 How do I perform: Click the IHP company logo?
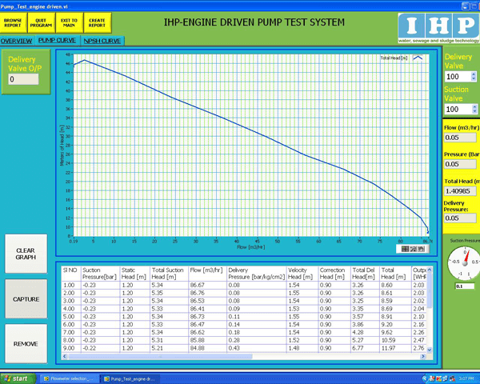438,24
